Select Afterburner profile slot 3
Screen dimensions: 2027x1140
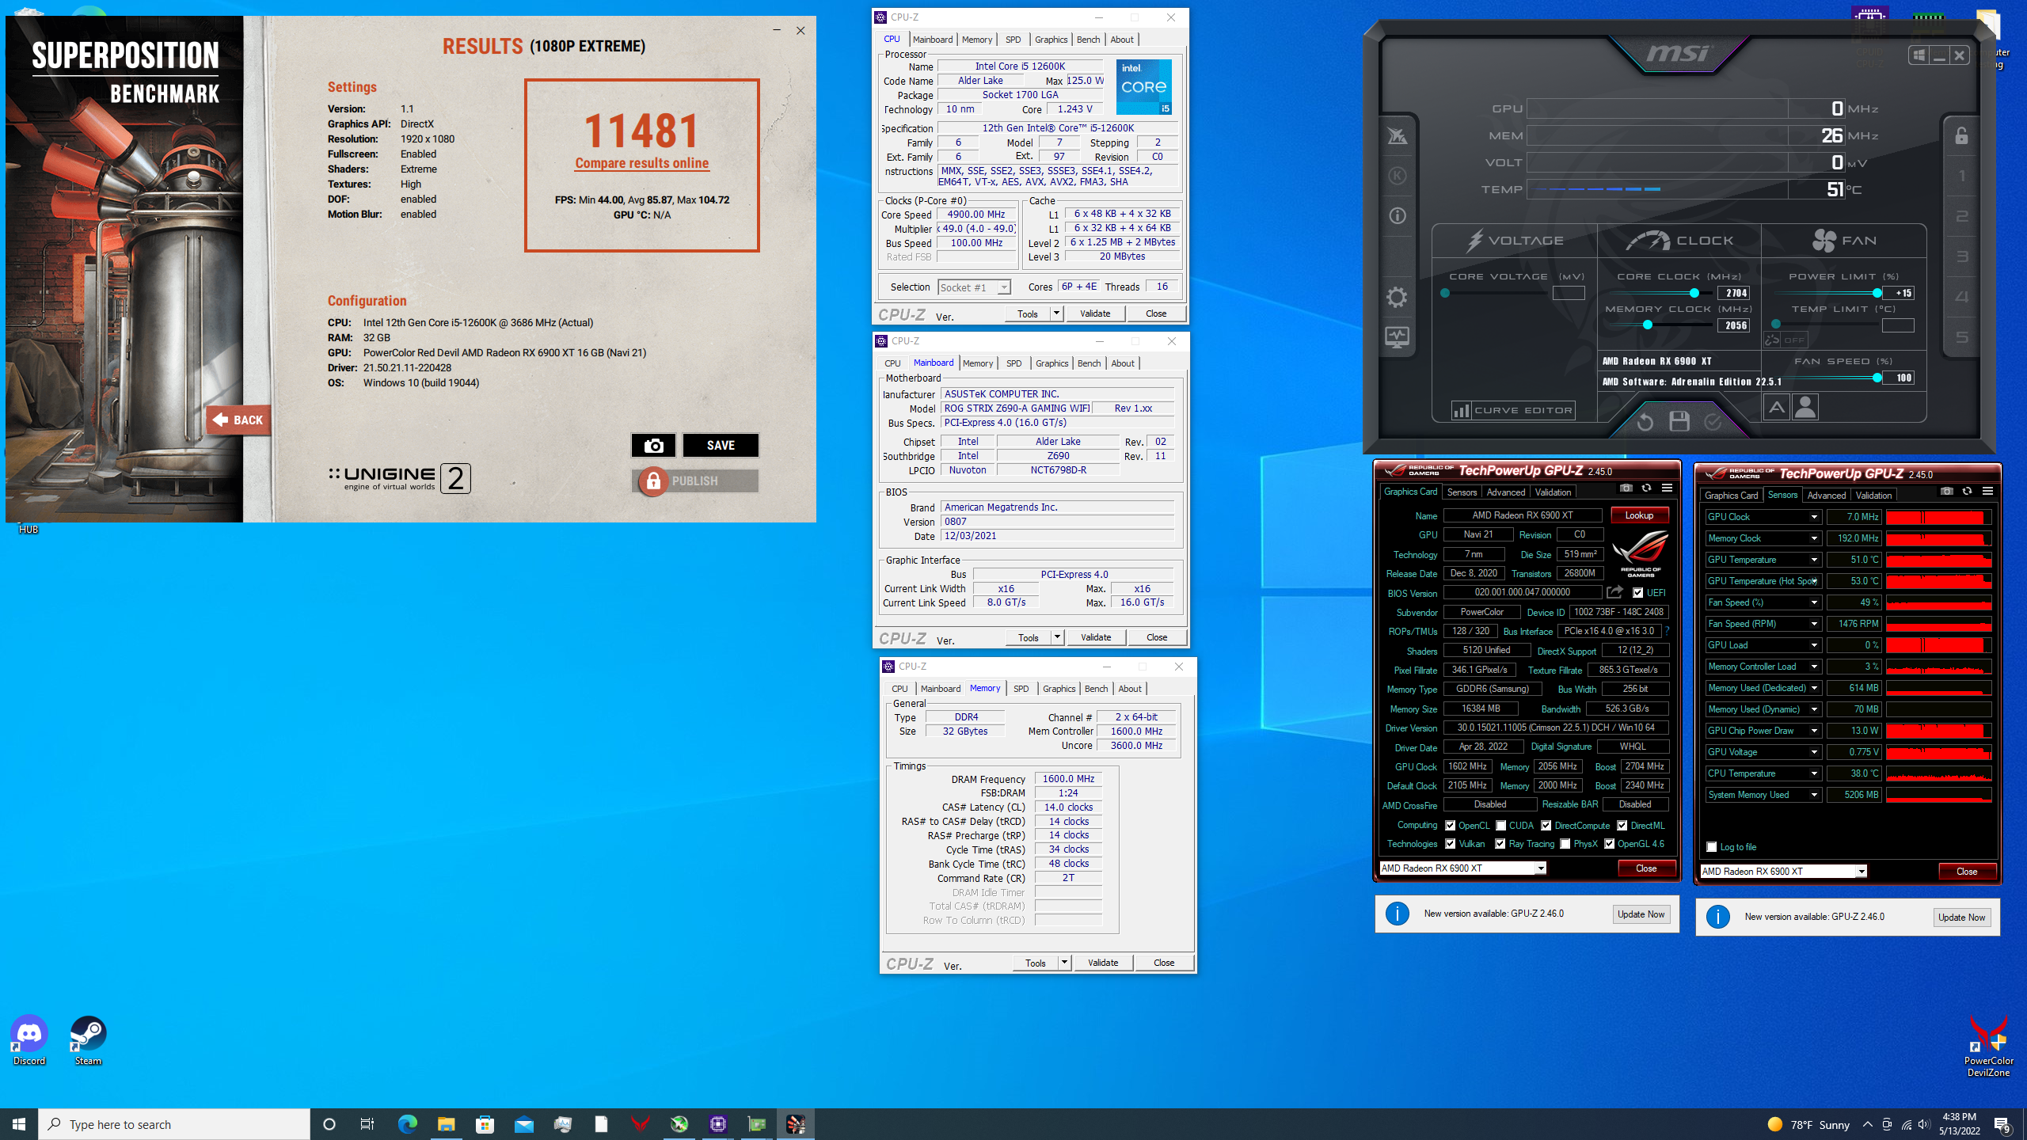pyautogui.click(x=1961, y=256)
